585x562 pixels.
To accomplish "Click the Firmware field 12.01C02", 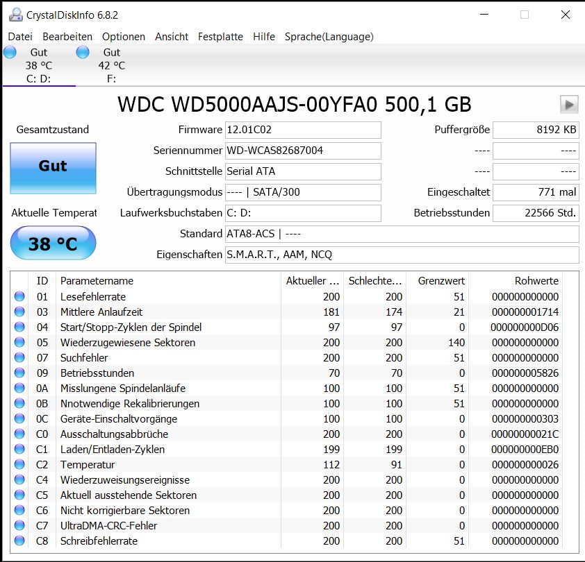I will [303, 130].
